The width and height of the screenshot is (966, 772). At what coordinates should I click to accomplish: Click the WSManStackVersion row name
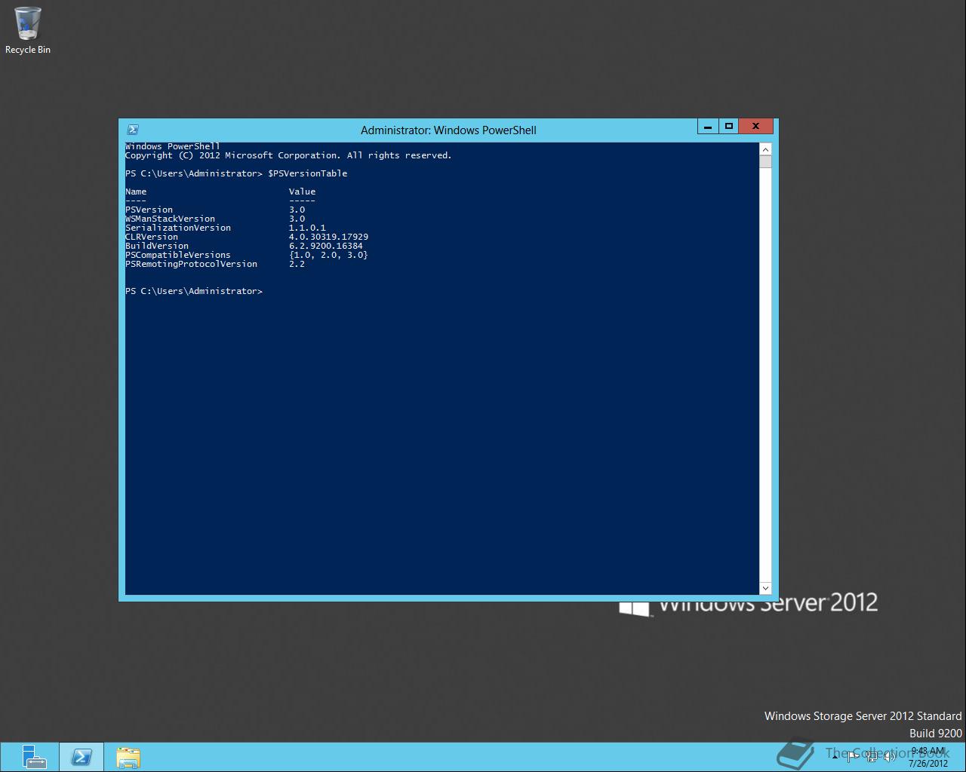(x=170, y=219)
